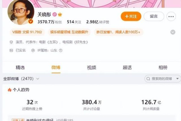Click the question mark icon beside IP属地
This screenshot has height=121, width=181.
pyautogui.click(x=61, y=50)
